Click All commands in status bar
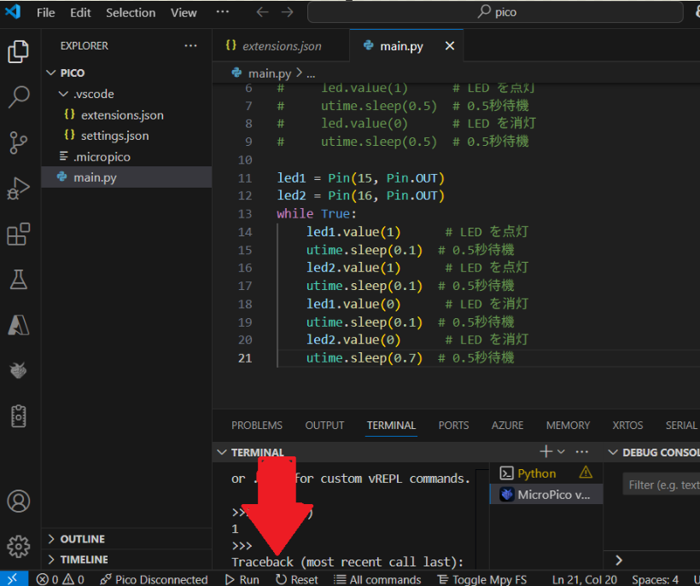 [377, 579]
